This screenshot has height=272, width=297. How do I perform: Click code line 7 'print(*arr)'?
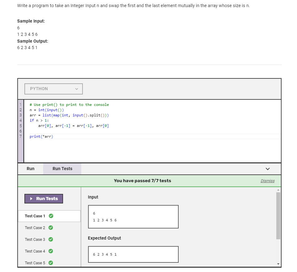(x=41, y=136)
